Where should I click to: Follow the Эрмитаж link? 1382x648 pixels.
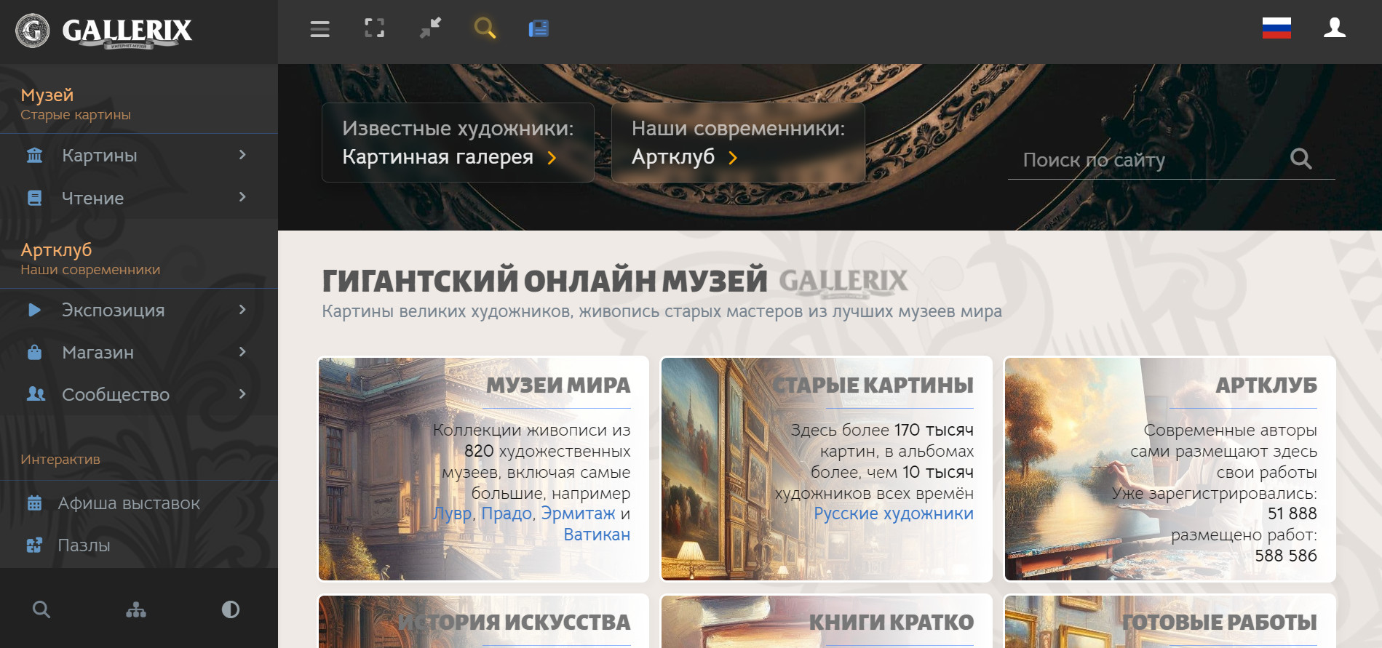point(579,513)
